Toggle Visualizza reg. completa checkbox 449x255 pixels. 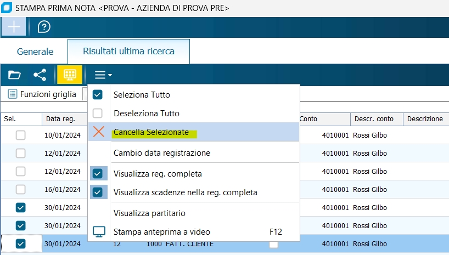[98, 174]
